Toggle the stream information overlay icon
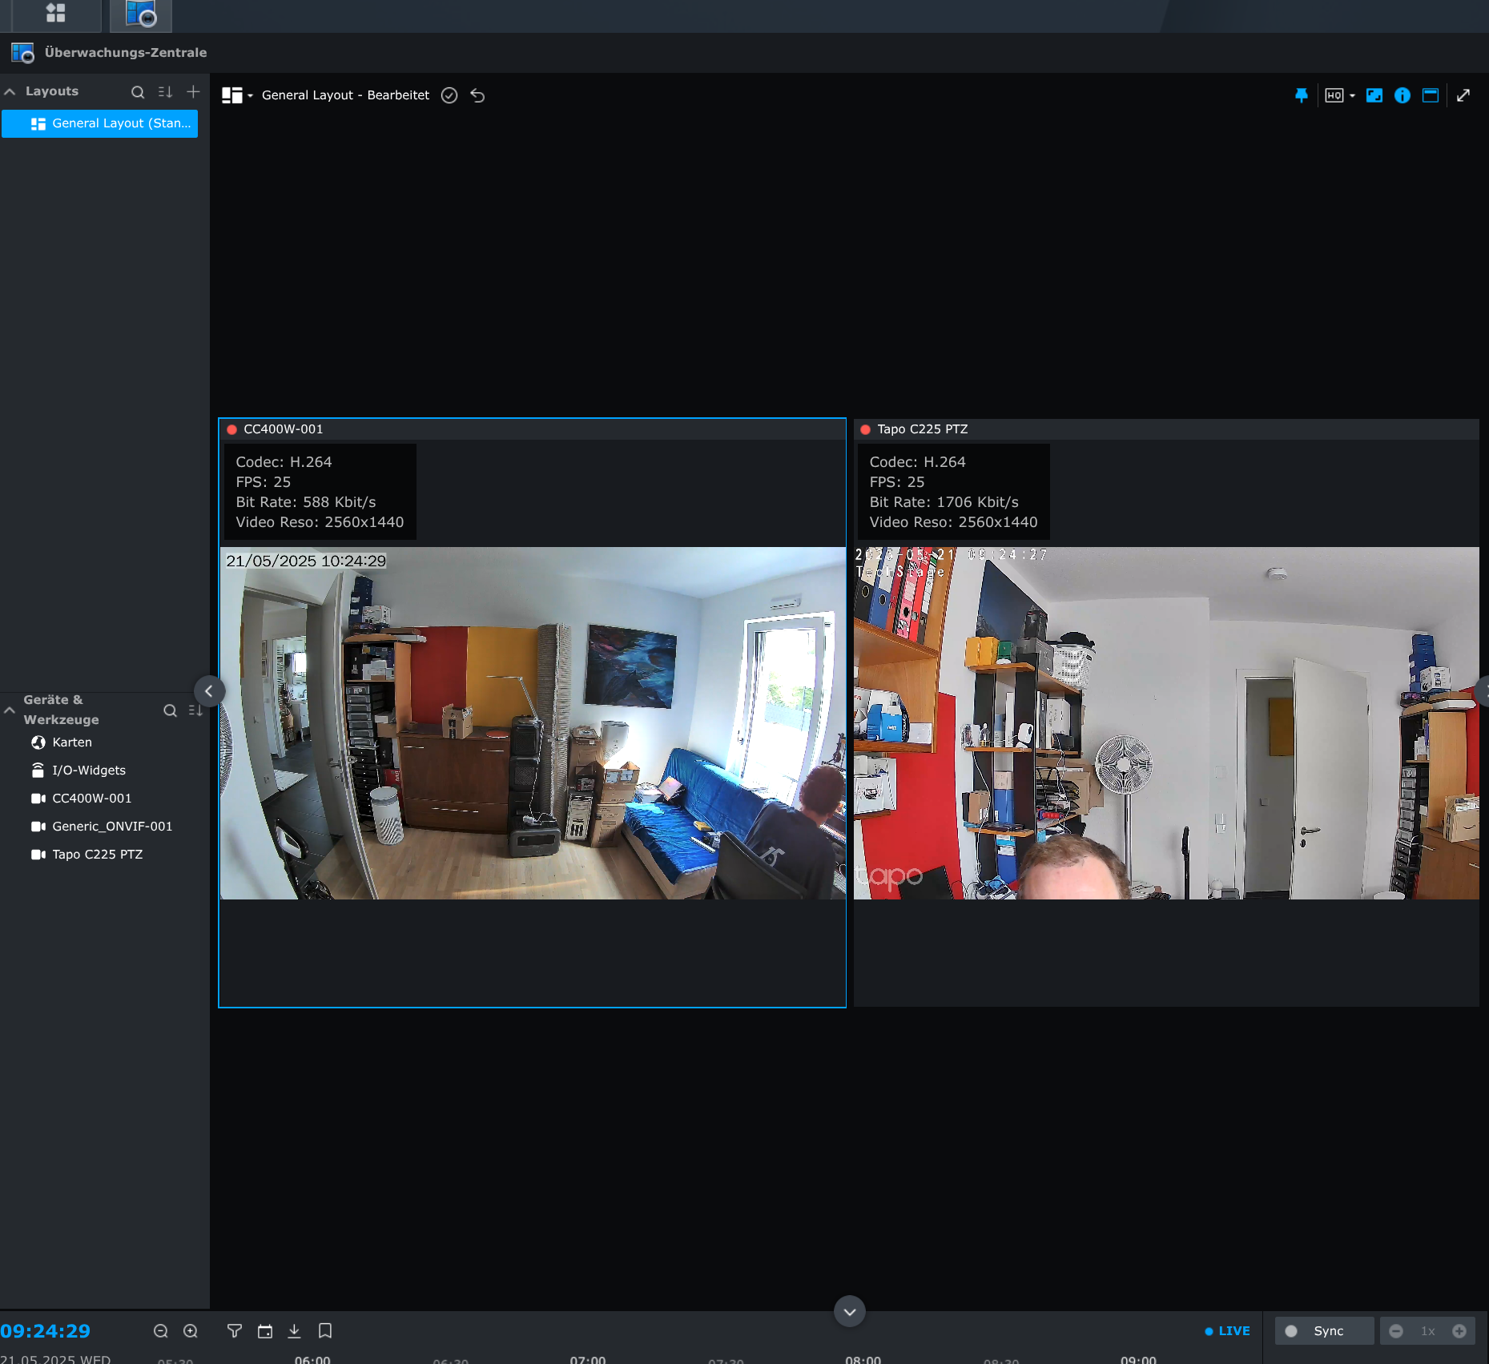The height and width of the screenshot is (1364, 1489). click(x=1402, y=95)
